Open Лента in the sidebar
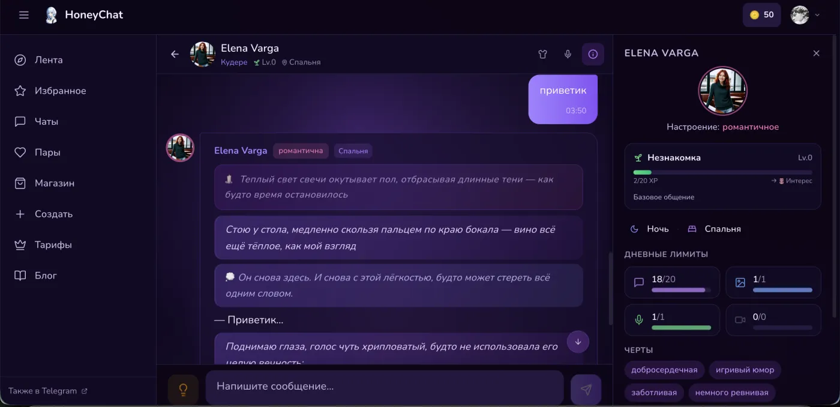Viewport: 840px width, 407px height. [49, 60]
